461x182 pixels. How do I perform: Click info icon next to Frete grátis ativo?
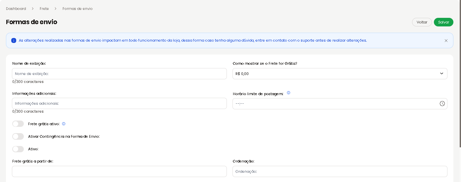coord(64,124)
